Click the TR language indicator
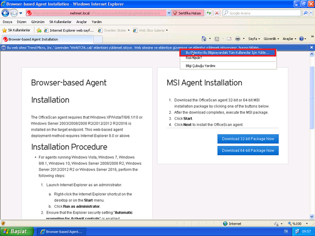 [286, 231]
